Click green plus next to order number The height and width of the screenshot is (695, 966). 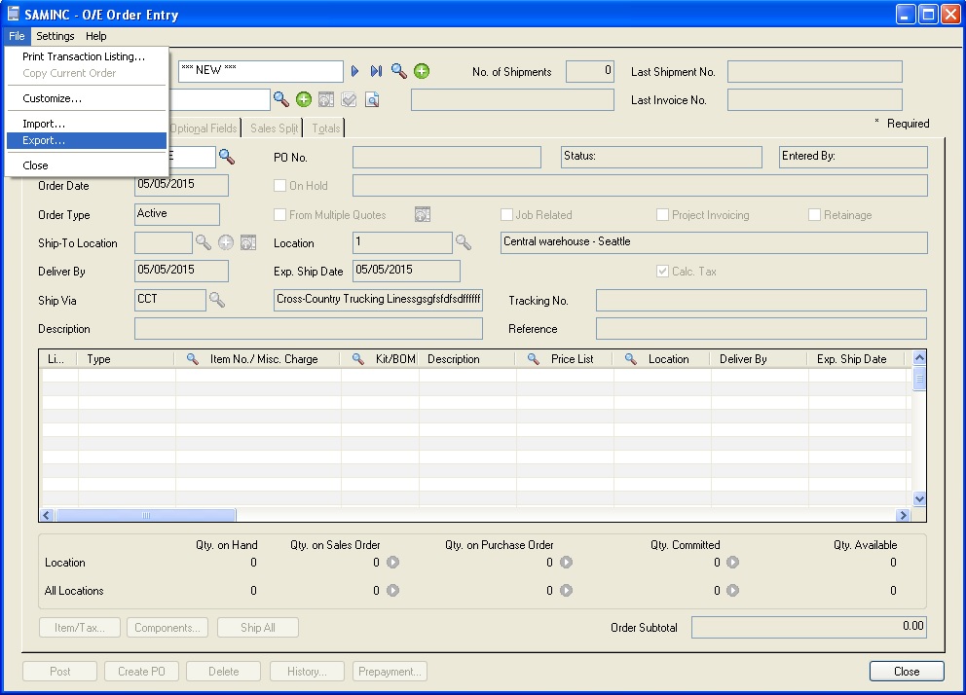(422, 71)
